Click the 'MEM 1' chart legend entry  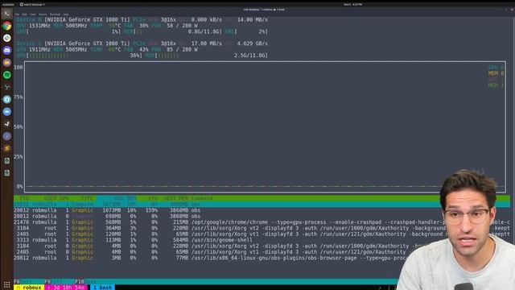(x=496, y=85)
